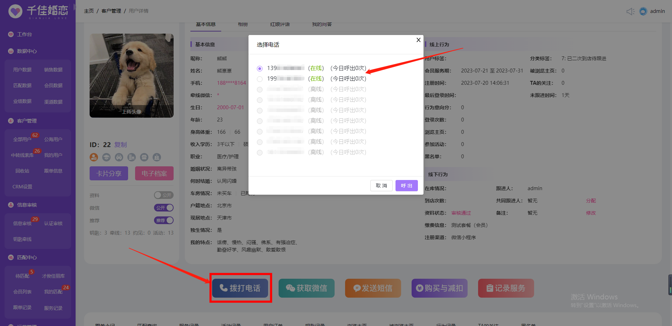672x326 pixels.
Task: Open 会员数据 in the sidebar
Action: [x=53, y=85]
